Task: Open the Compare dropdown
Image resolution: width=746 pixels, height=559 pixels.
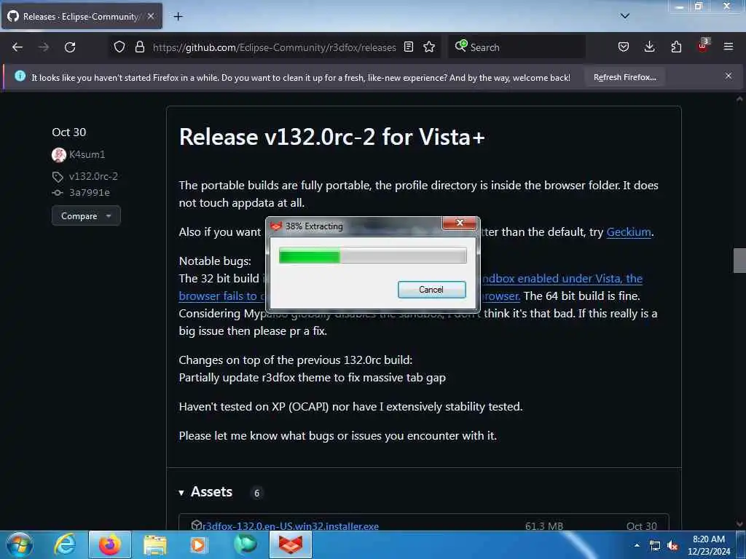Action: (86, 215)
